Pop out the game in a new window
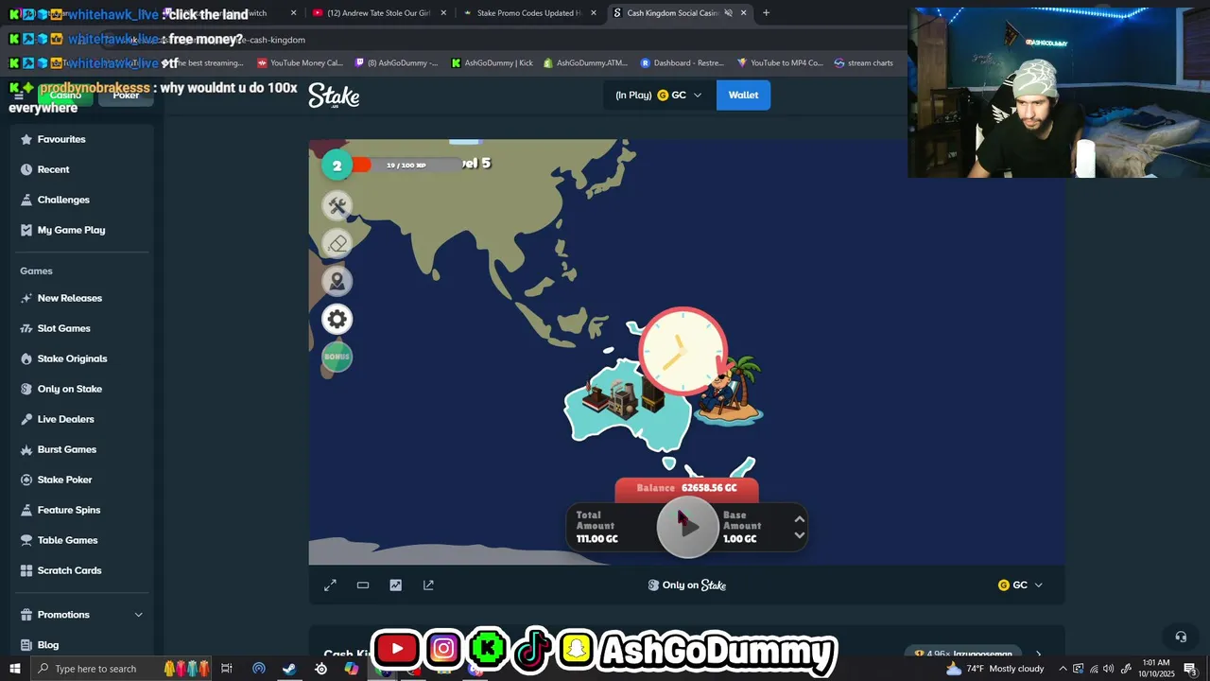The height and width of the screenshot is (681, 1210). tap(428, 585)
